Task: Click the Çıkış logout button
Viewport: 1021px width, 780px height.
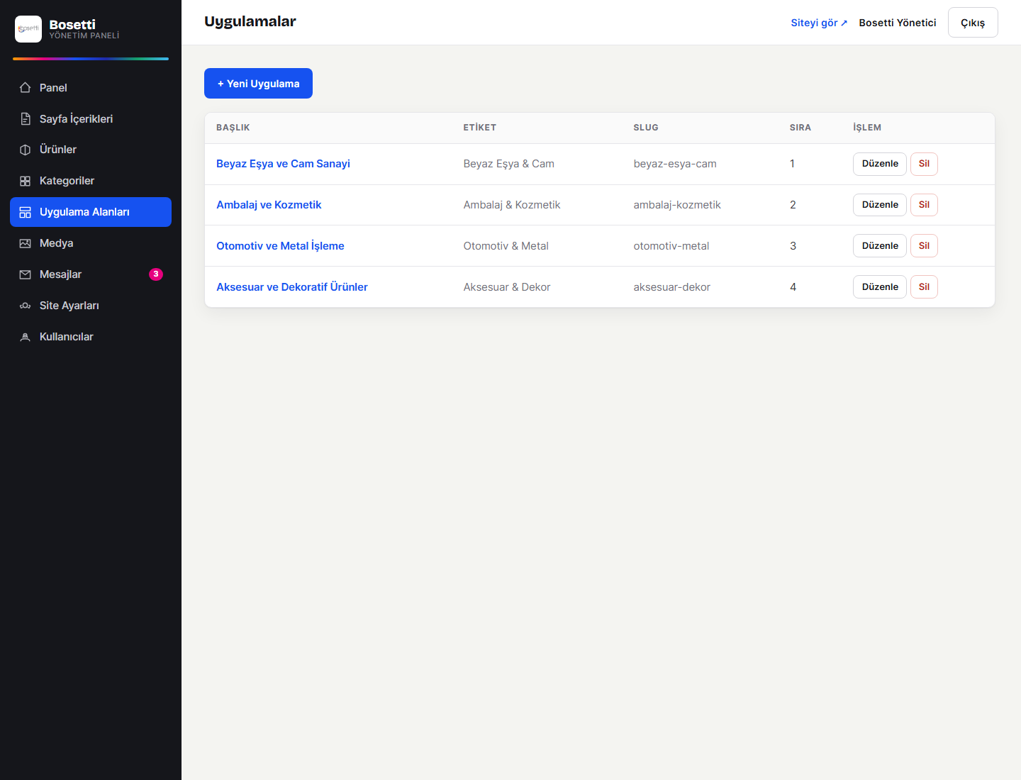Action: click(973, 23)
